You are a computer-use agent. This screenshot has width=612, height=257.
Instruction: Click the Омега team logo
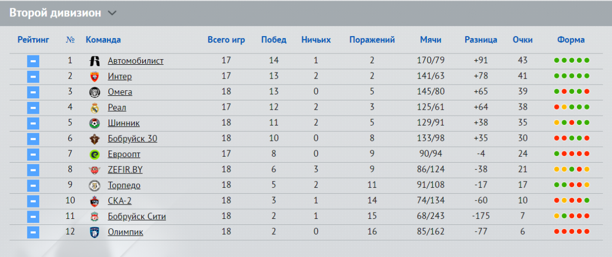(x=94, y=92)
